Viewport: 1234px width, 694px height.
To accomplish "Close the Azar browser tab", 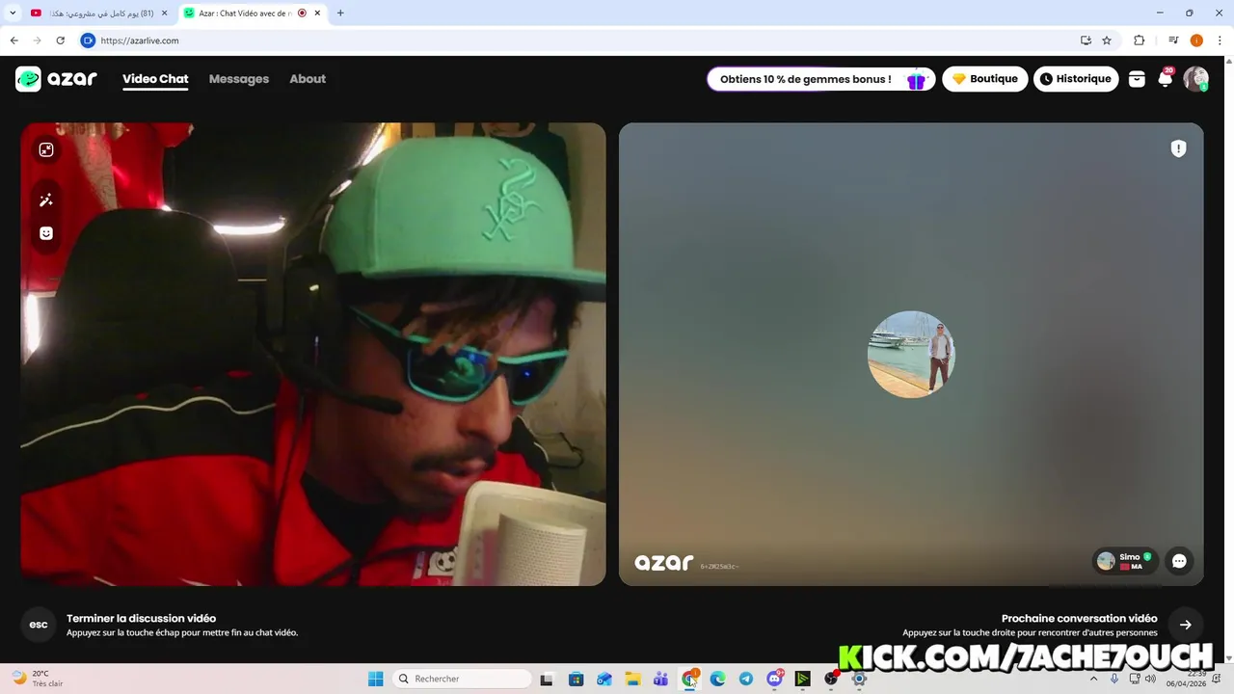I will (317, 13).
